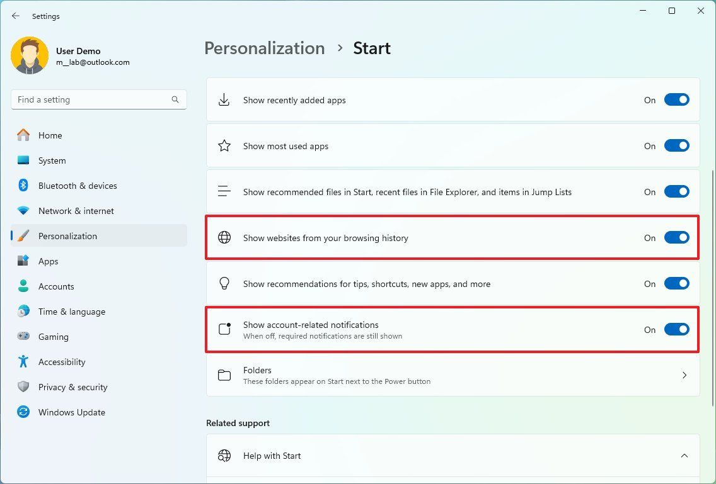Collapse the Help with Start section
Image resolution: width=716 pixels, height=484 pixels.
684,456
